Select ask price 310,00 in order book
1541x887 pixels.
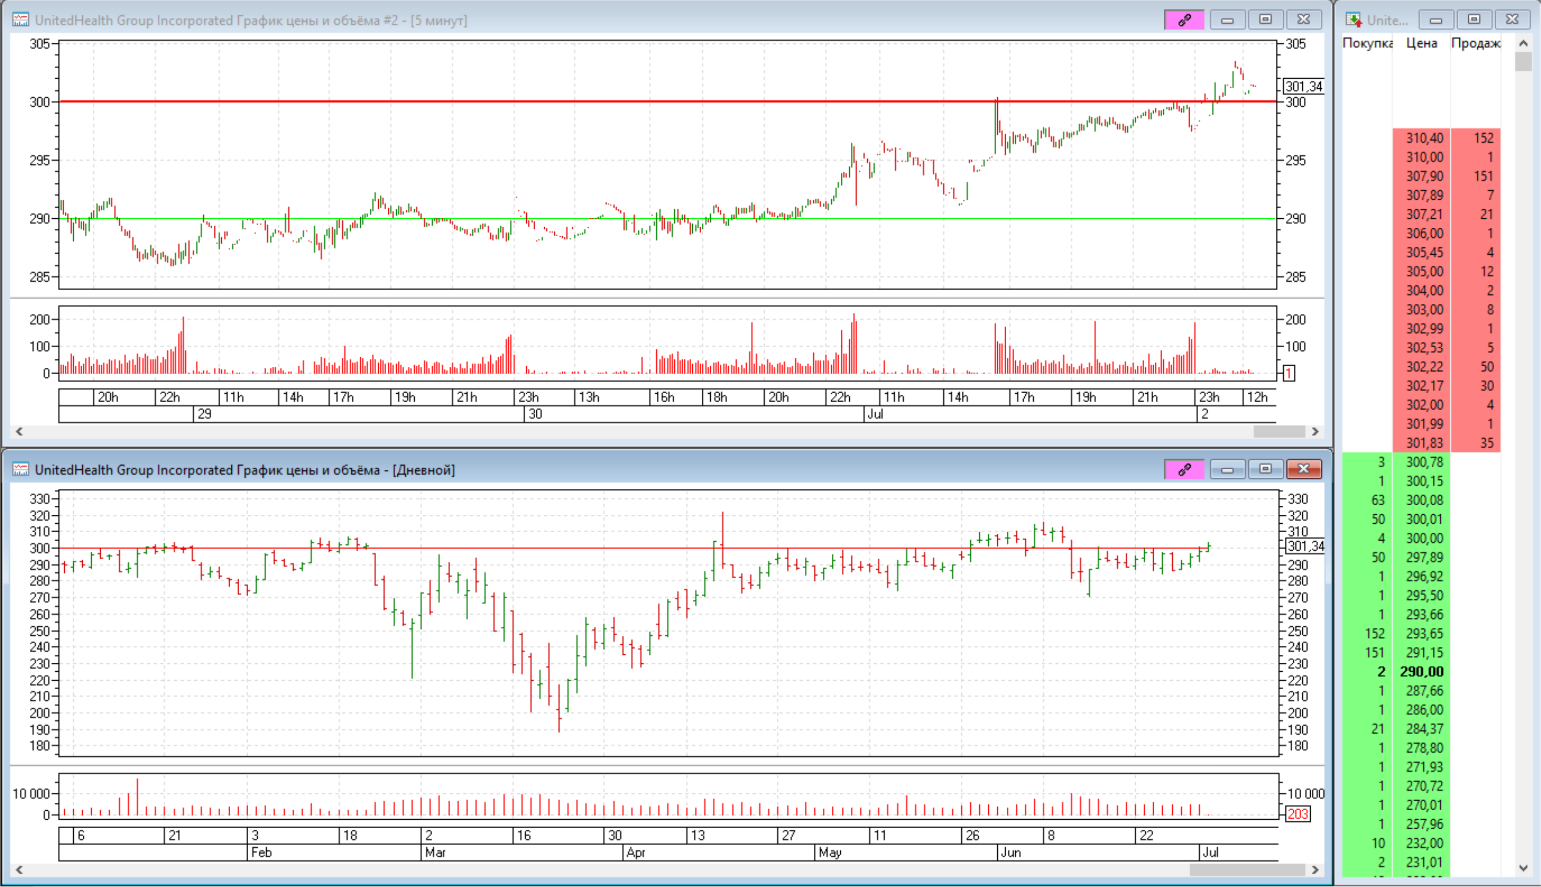coord(1424,157)
